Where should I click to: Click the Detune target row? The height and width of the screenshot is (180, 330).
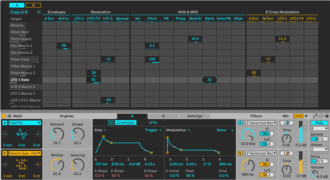26,25
